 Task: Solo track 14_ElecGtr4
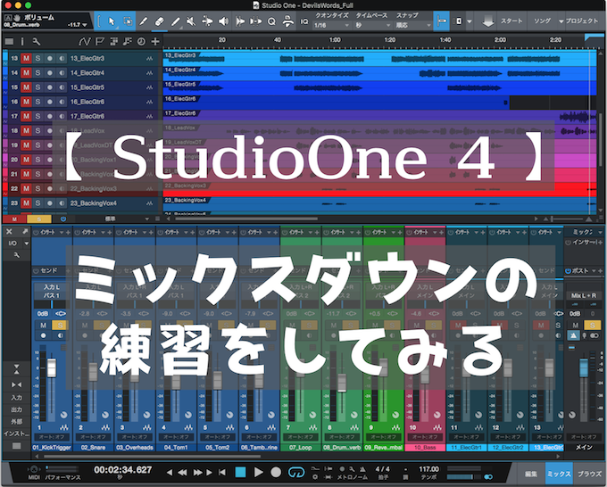point(37,73)
